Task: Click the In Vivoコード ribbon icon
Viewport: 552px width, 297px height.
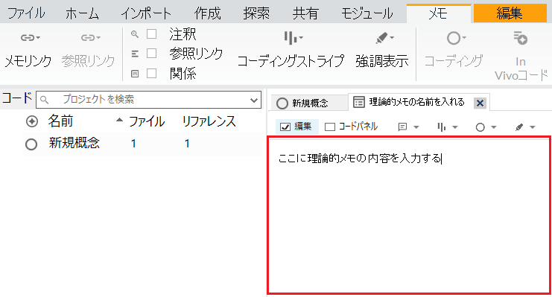Action: (x=520, y=39)
